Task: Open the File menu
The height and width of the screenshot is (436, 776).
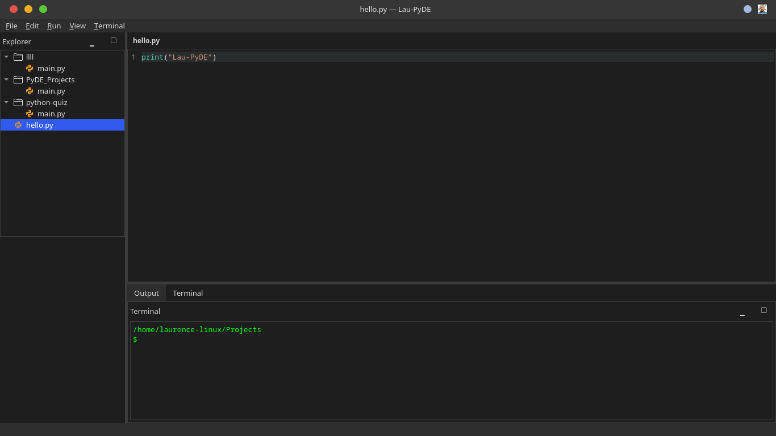Action: point(11,26)
